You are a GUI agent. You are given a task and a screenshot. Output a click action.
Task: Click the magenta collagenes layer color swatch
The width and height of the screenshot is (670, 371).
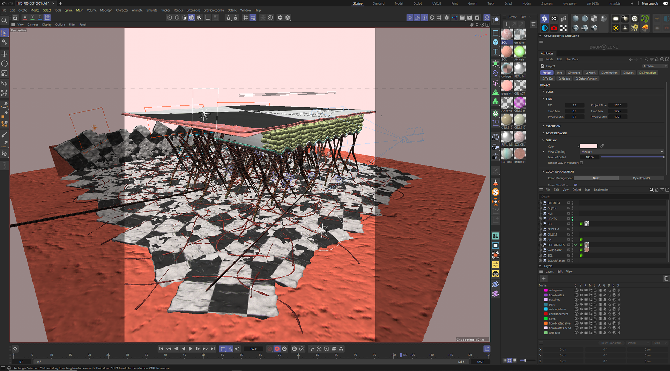(546, 290)
